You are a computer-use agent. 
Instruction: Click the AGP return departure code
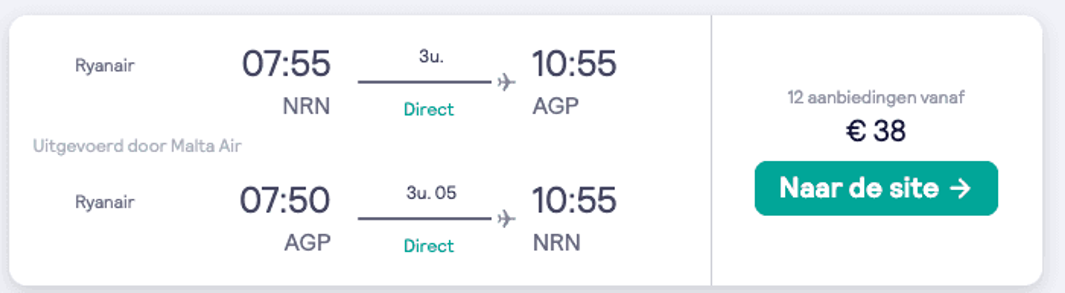tap(307, 243)
